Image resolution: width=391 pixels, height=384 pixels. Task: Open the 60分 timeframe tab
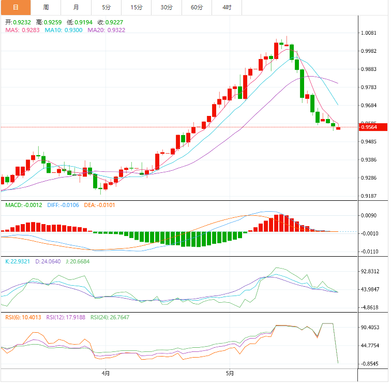point(197,7)
